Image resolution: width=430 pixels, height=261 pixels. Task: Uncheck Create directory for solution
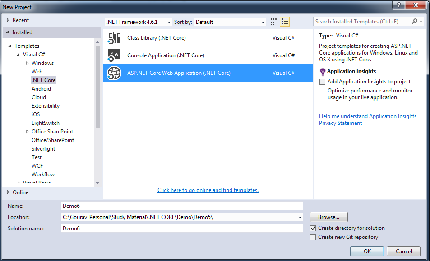point(313,228)
